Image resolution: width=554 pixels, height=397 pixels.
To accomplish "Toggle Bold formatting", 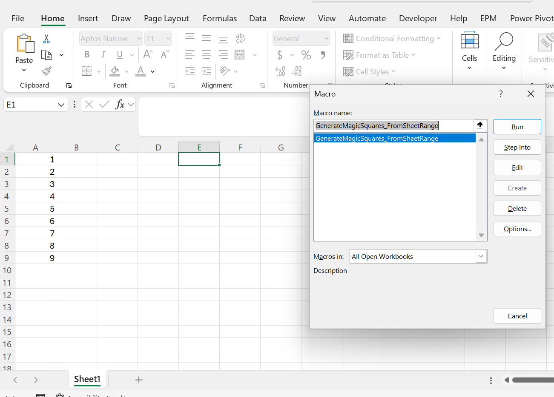I will (x=87, y=54).
